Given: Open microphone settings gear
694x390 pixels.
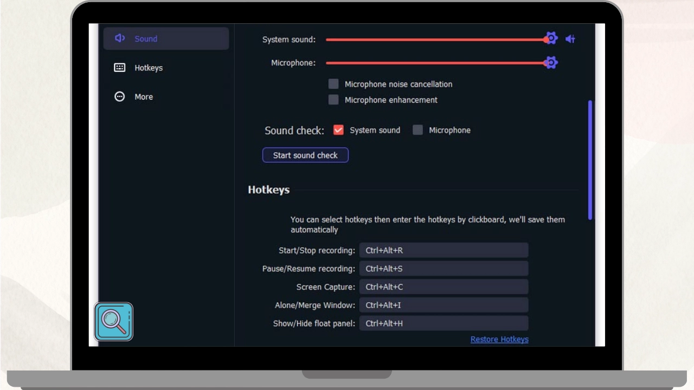Looking at the screenshot, I should pyautogui.click(x=551, y=63).
